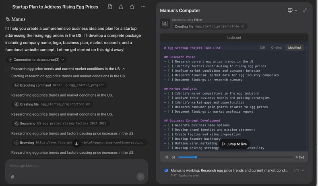Image resolution: width=318 pixels, height=186 pixels.
Task: Skip to next step in playback
Action: pos(173,157)
